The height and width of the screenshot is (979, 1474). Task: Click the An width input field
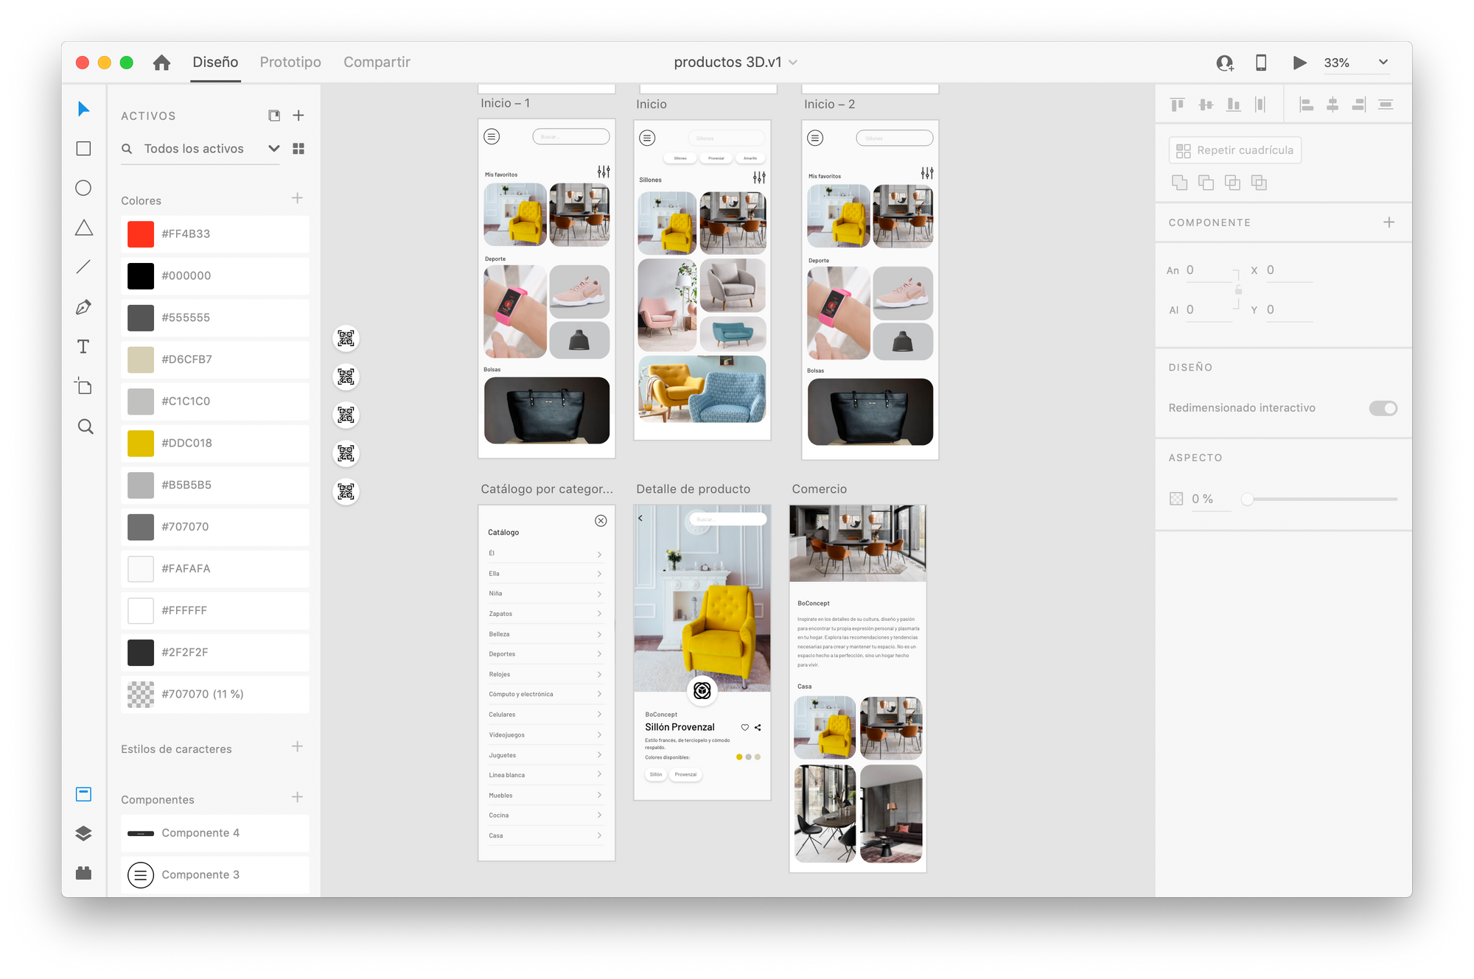point(1209,271)
